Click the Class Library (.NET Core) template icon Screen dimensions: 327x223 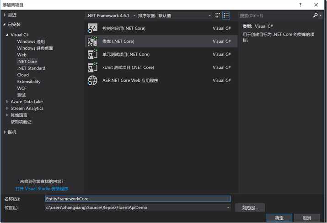pyautogui.click(x=92, y=41)
